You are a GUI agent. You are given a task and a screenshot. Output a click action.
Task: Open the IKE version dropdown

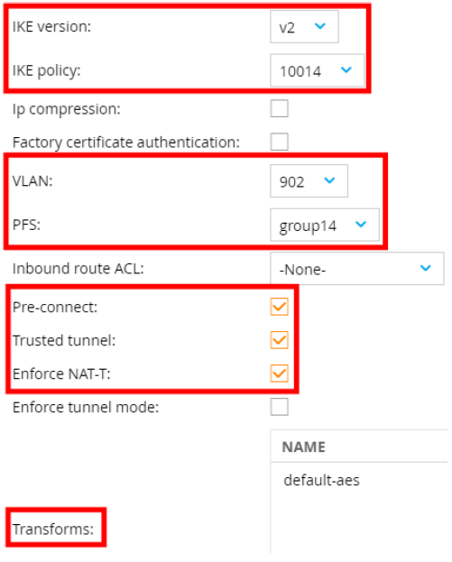(x=304, y=27)
